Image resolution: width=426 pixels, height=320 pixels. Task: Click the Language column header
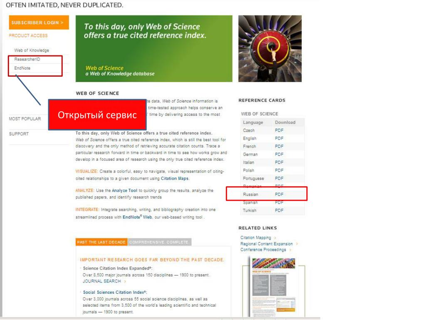click(253, 122)
